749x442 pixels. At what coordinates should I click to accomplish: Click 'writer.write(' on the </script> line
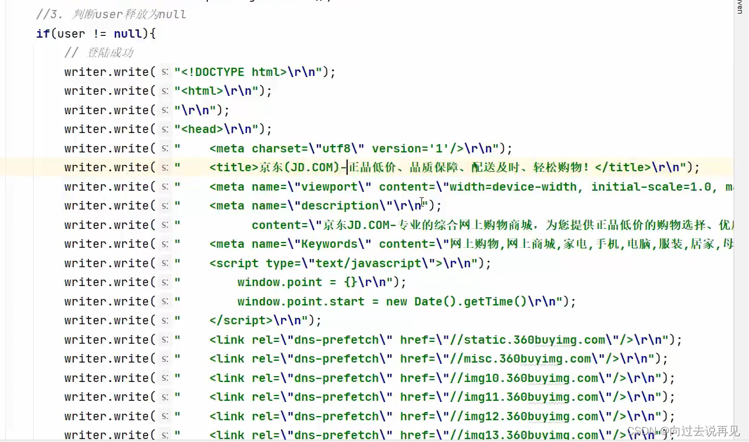point(110,320)
